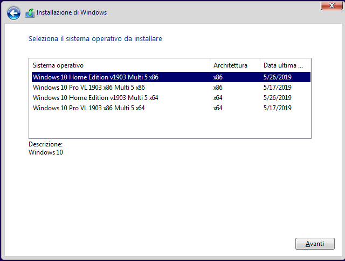Click the Avanti button

[315, 244]
